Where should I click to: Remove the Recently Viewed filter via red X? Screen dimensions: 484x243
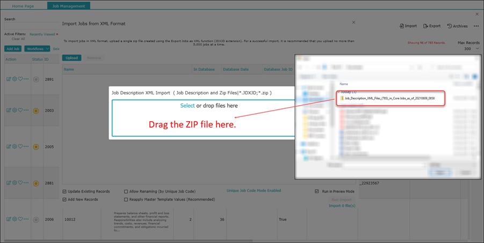coord(57,34)
